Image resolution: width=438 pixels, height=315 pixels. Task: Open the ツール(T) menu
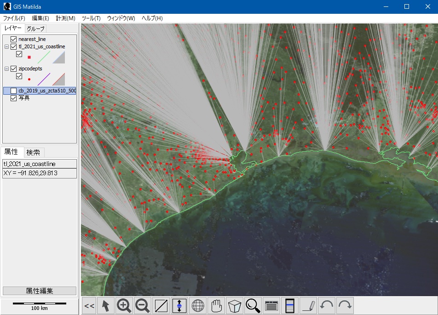(x=91, y=18)
